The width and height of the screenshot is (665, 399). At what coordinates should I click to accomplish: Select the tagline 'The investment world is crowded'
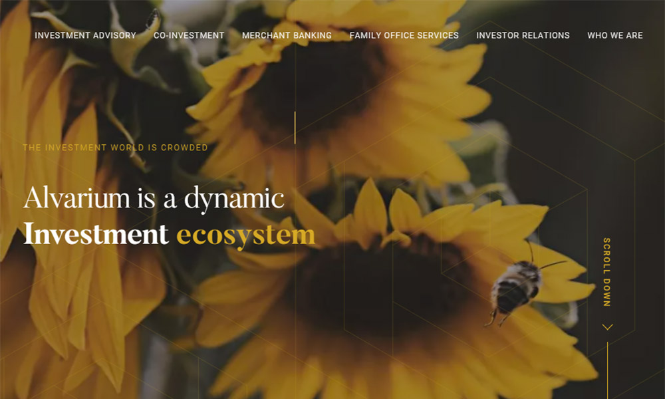pos(115,148)
